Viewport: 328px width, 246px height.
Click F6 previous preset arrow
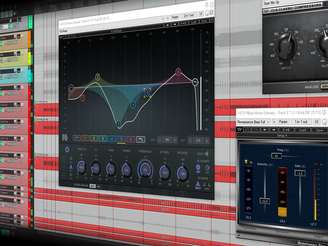click(168, 25)
